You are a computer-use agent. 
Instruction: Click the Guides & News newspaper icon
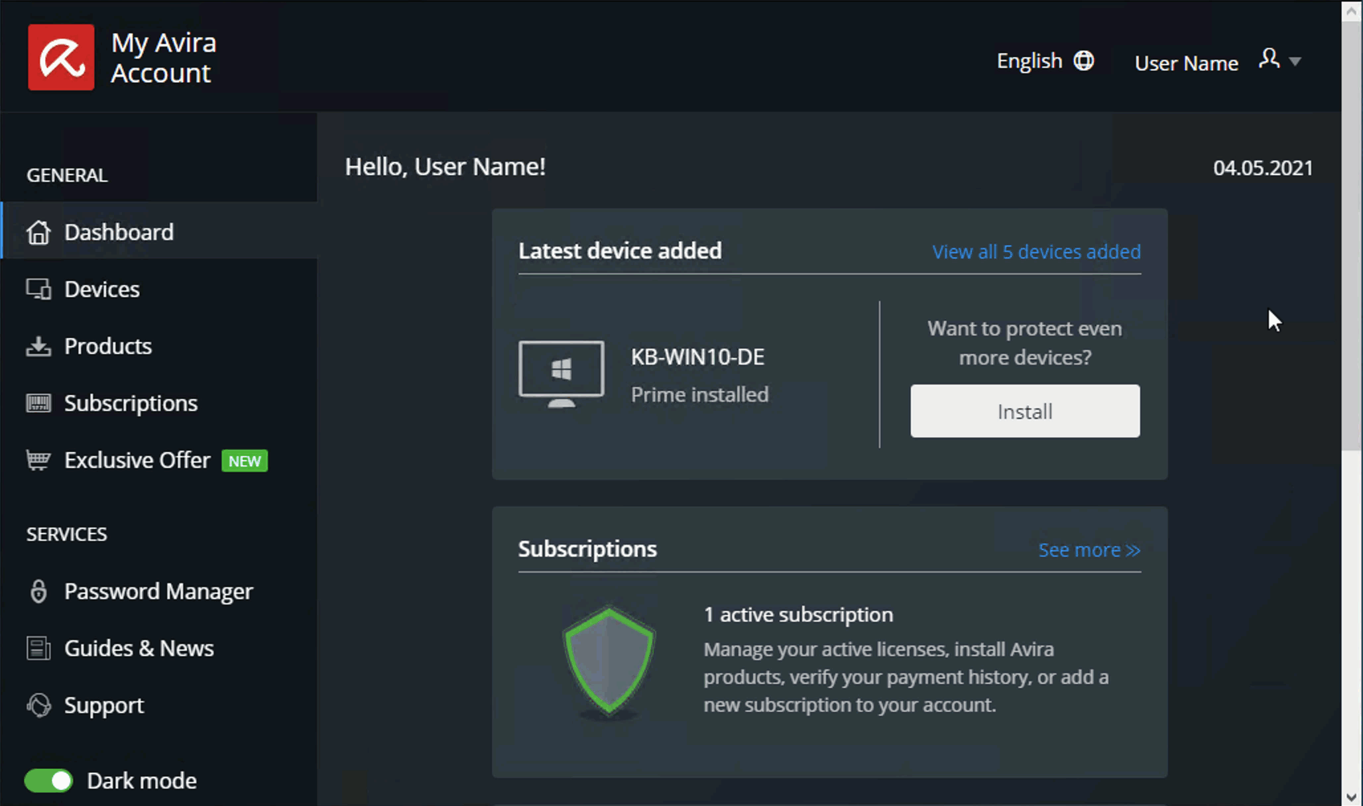[38, 648]
